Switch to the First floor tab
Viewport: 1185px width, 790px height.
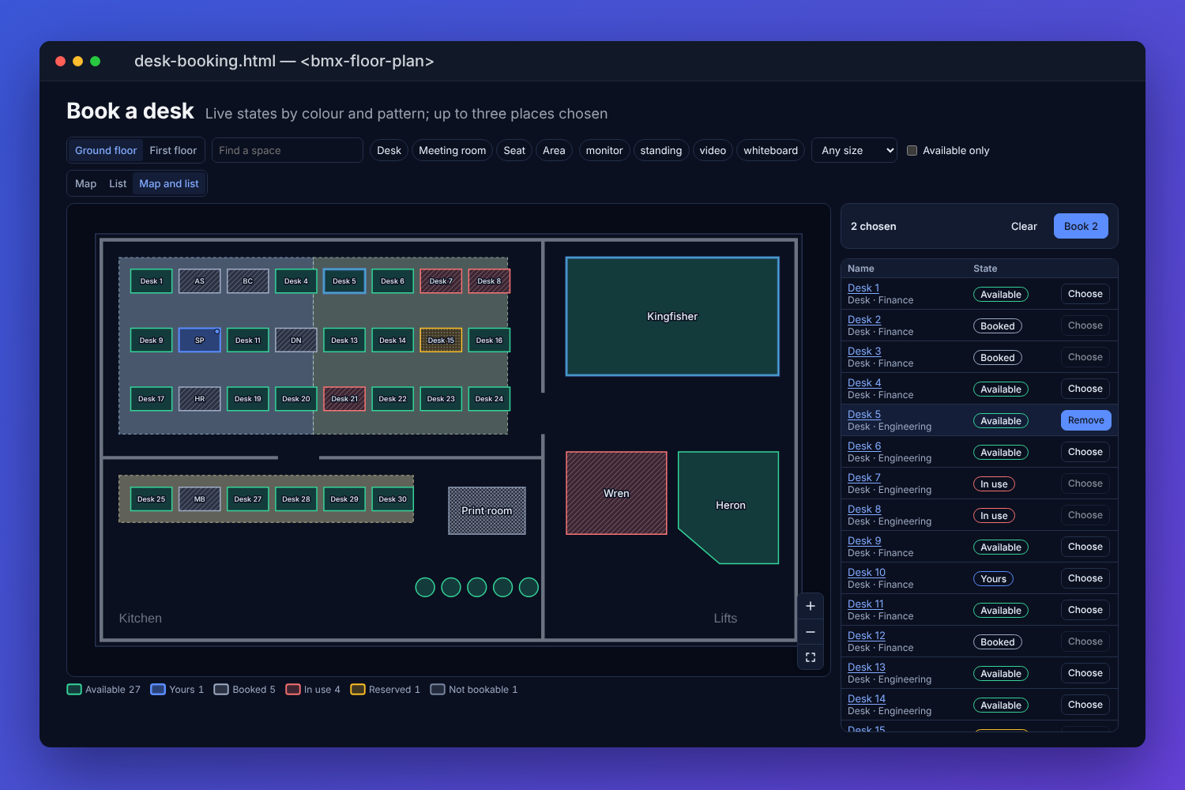tap(173, 150)
